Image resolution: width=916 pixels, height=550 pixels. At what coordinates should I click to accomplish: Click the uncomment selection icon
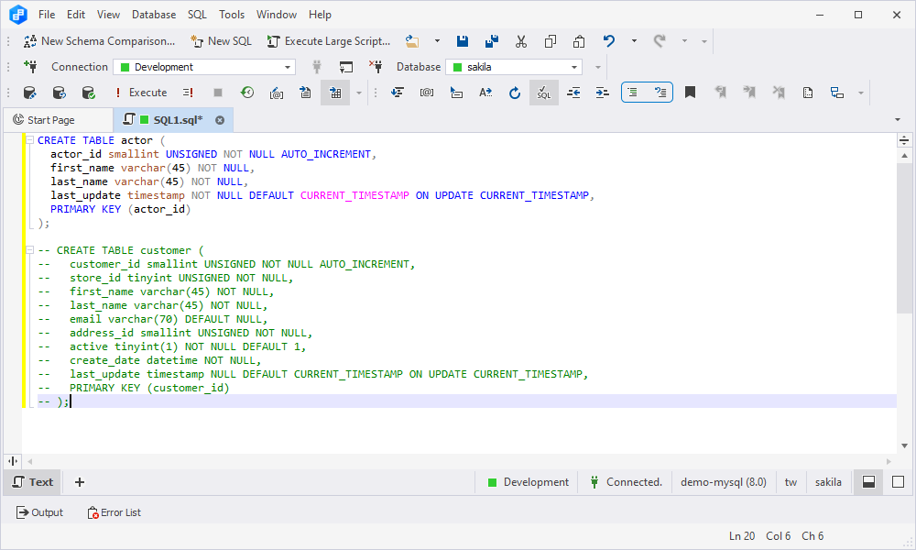tap(660, 93)
